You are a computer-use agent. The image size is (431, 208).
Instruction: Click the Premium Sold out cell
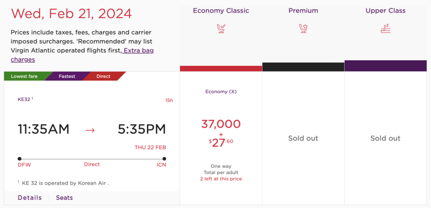tap(303, 138)
